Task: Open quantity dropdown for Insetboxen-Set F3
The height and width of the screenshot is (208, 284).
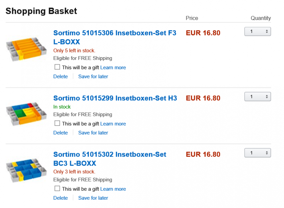Action: pos(258,32)
